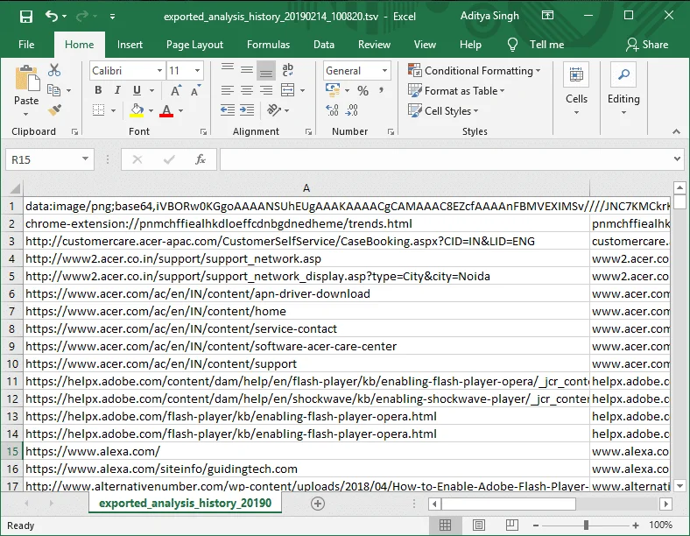This screenshot has width=690, height=536.
Task: Undo the last action
Action: click(x=51, y=17)
